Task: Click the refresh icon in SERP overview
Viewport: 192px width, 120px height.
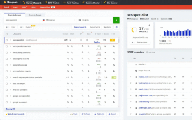Action: click(146, 52)
